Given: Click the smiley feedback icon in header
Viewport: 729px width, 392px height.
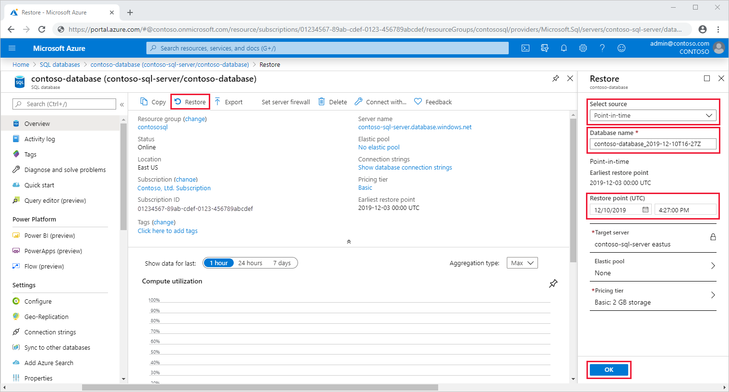Looking at the screenshot, I should (x=621, y=48).
